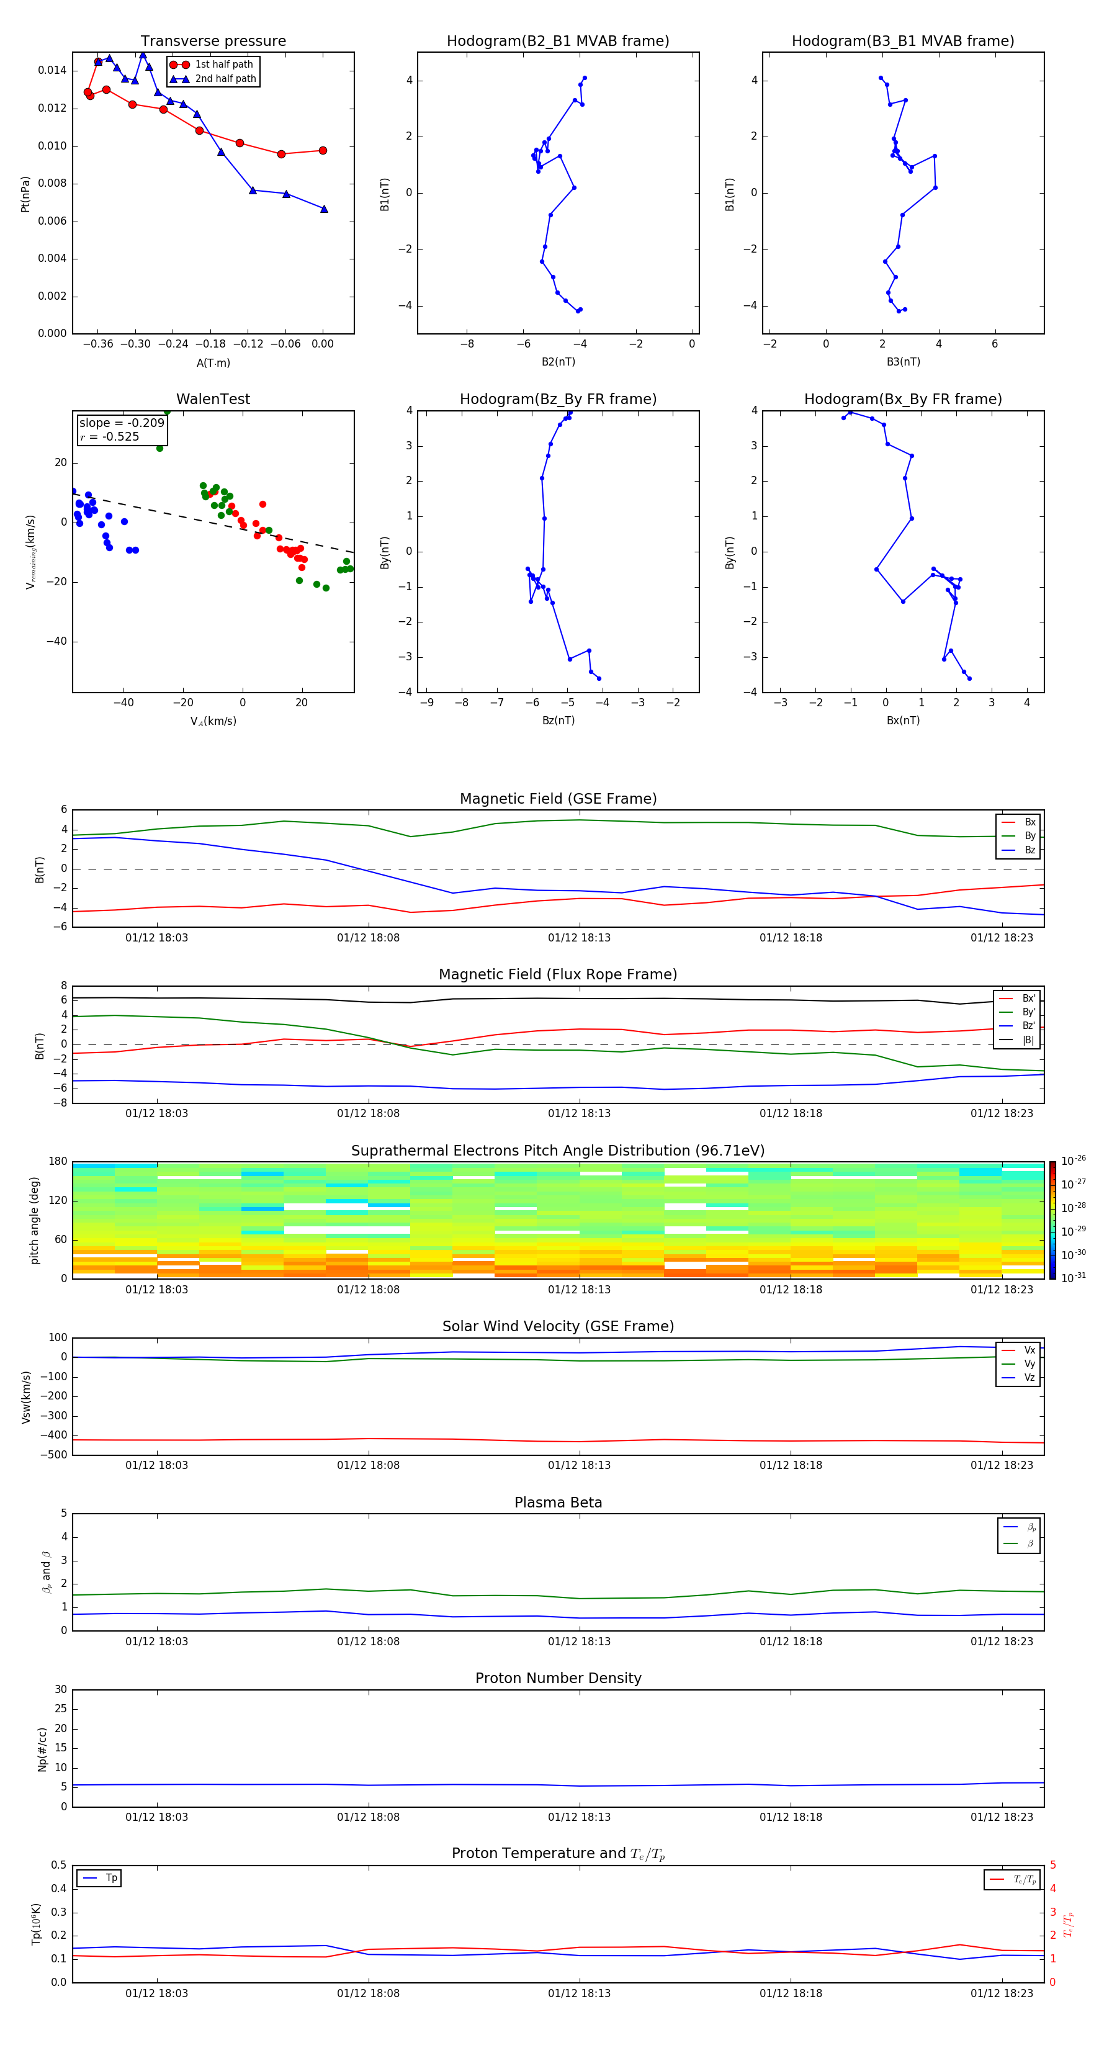
Task: Select 'Bx' in GSE magnetic field legend
Action: 1018,822
